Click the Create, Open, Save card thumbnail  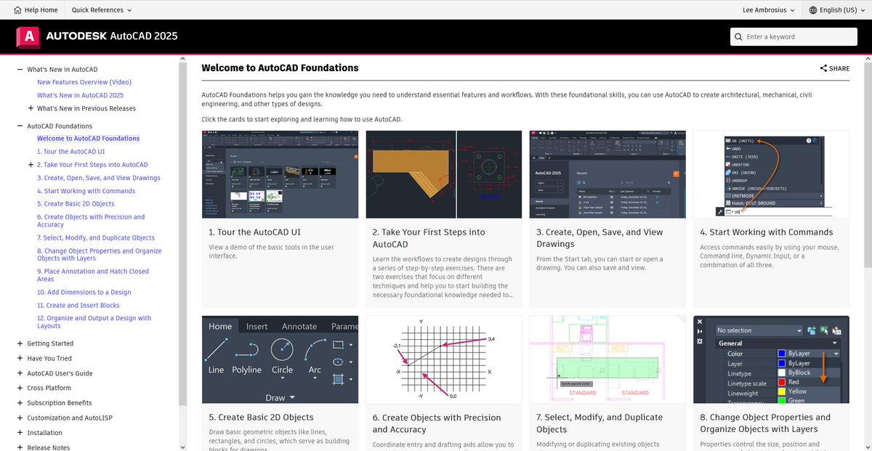[x=607, y=174]
